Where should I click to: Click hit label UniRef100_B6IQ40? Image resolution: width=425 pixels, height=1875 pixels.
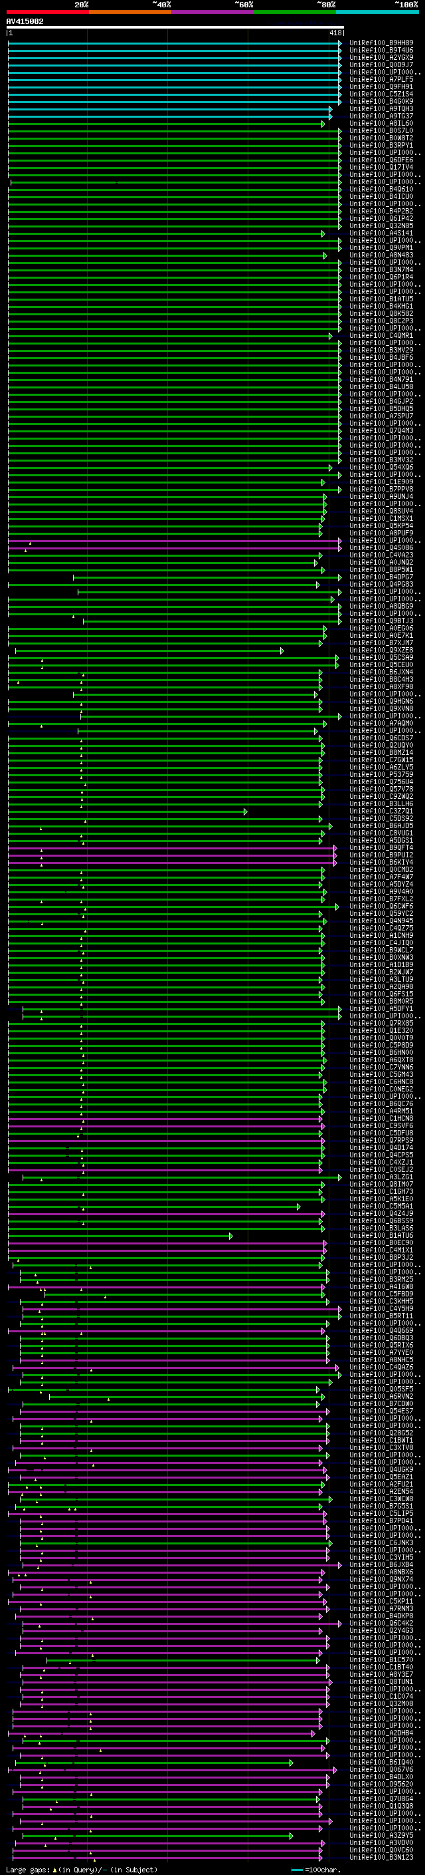[381, 1762]
